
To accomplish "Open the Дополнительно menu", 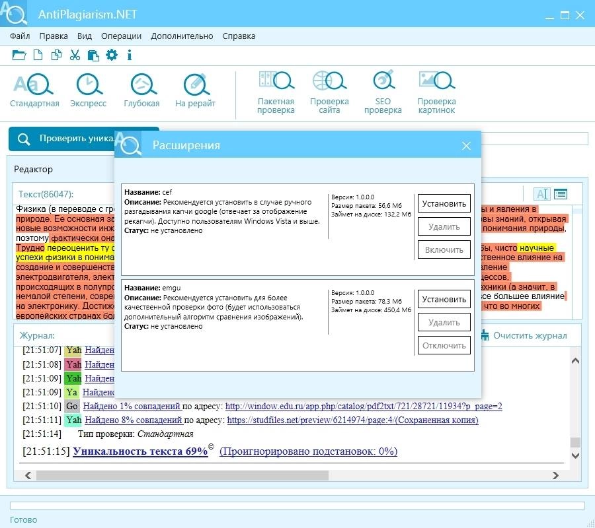I will pyautogui.click(x=182, y=36).
